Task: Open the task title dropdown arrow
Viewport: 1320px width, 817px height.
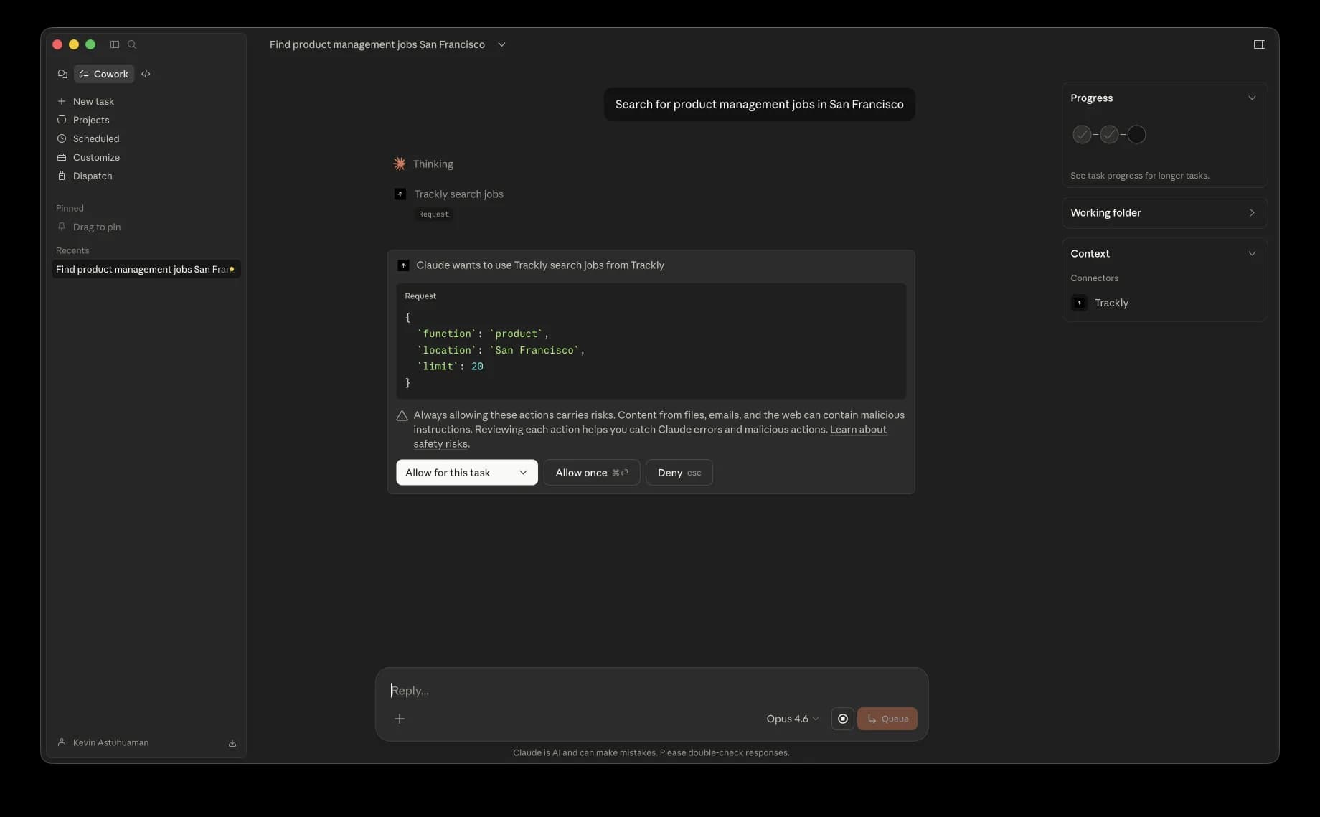Action: tap(501, 44)
